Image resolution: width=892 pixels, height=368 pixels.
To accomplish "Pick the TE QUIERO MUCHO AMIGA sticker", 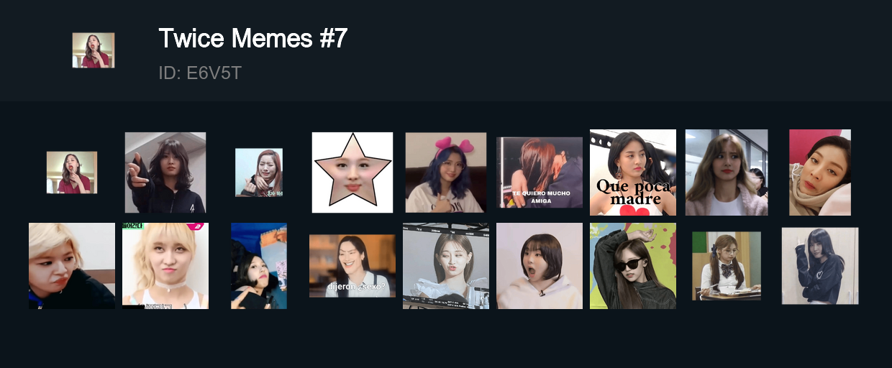I will [540, 172].
